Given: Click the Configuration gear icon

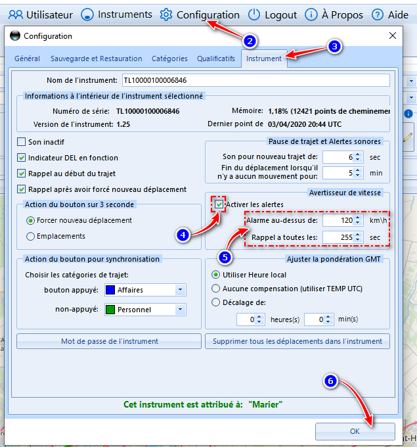Looking at the screenshot, I should point(166,14).
